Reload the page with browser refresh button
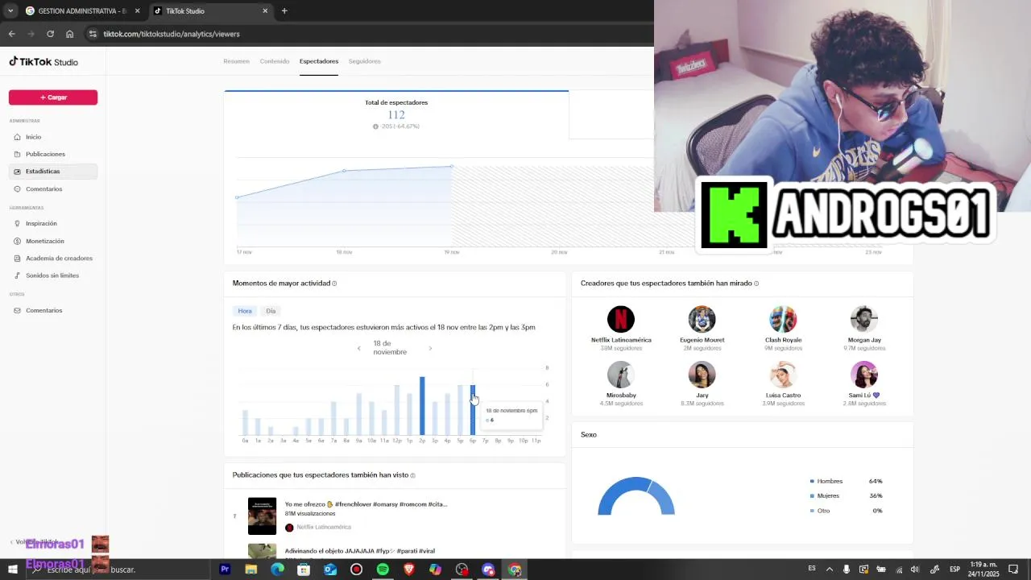This screenshot has height=580, width=1031. click(50, 34)
